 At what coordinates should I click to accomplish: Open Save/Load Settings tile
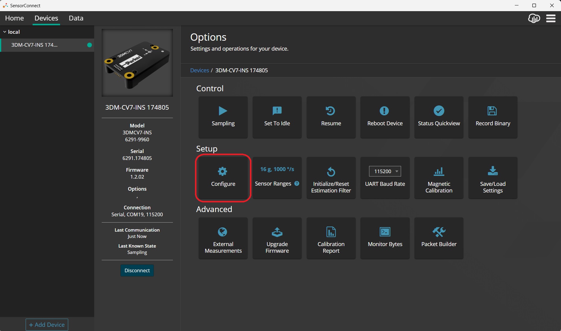pos(493,178)
